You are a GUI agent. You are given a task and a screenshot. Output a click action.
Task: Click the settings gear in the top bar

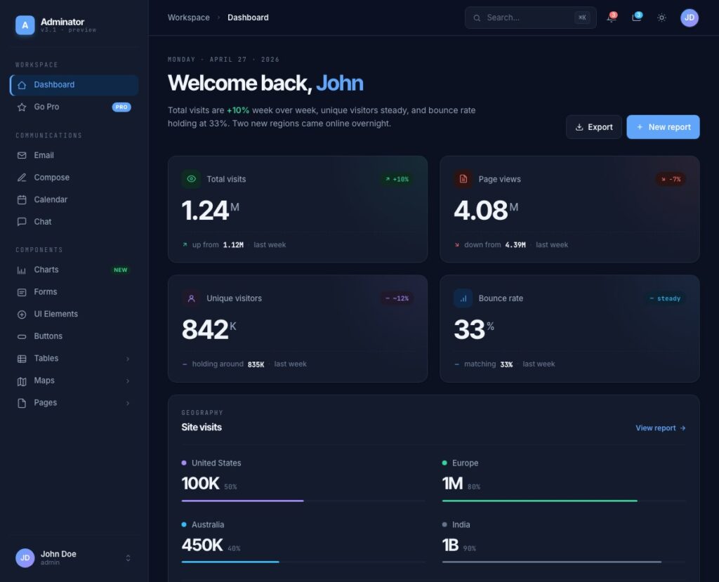coord(661,18)
